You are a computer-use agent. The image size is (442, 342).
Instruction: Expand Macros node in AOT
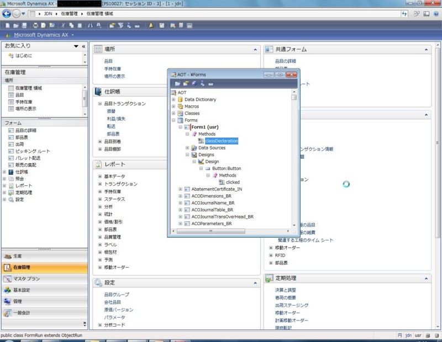point(173,106)
